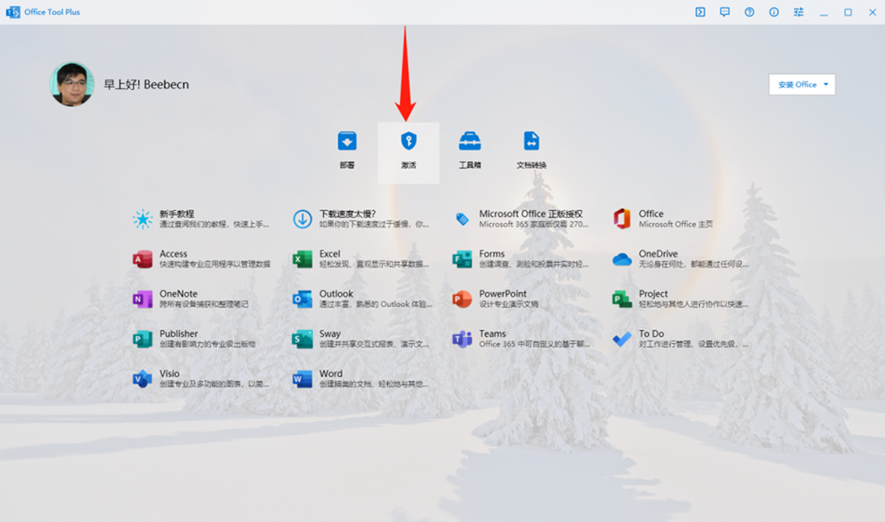Open the help question mark icon
The image size is (885, 522).
(x=749, y=12)
